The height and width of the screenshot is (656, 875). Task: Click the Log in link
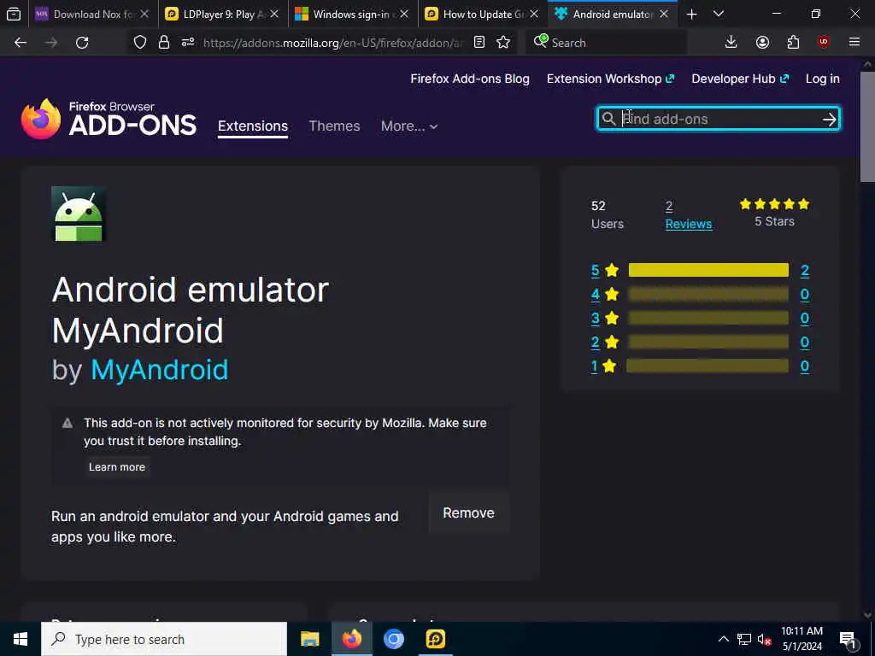tap(823, 79)
